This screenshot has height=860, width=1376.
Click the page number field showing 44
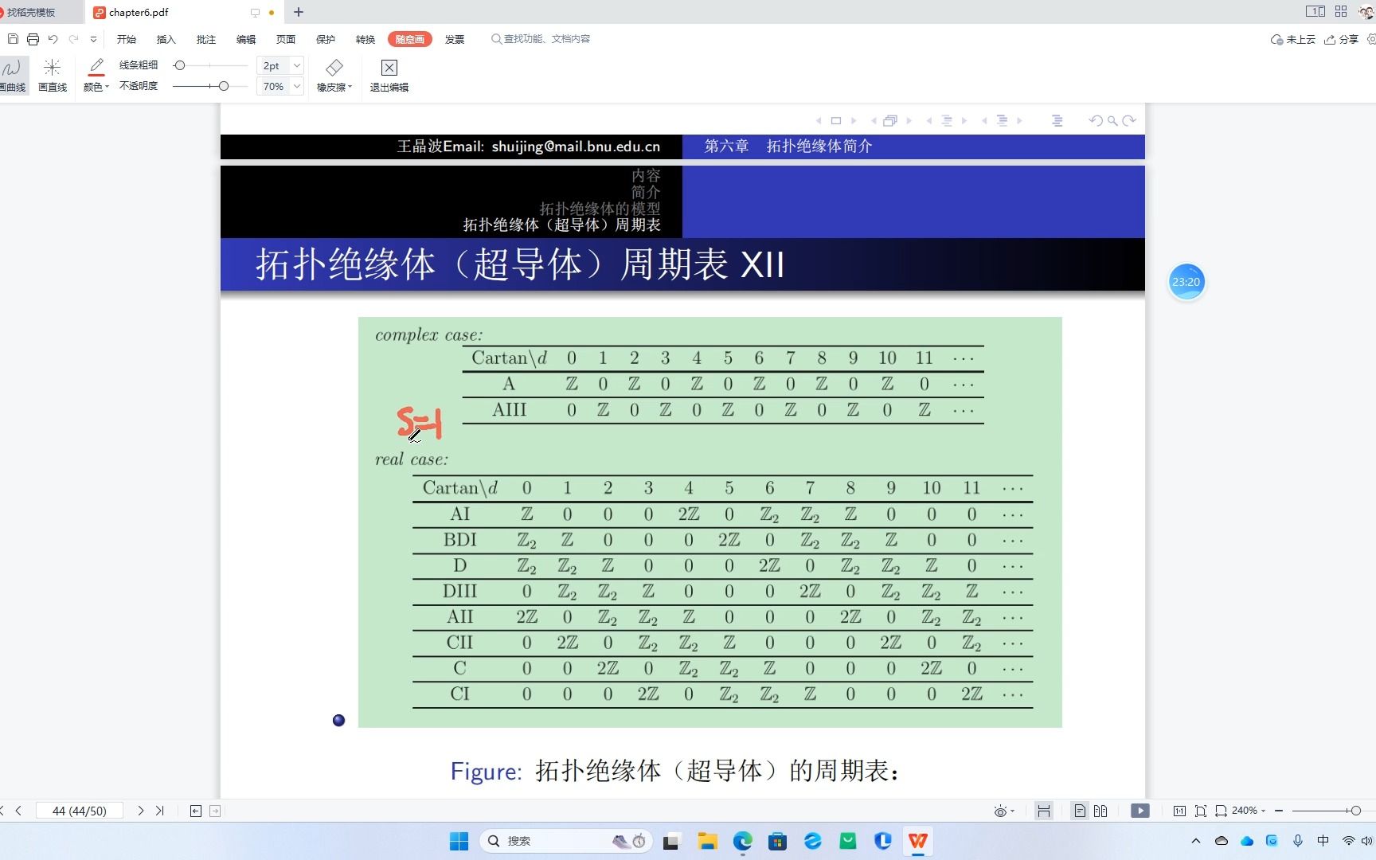80,811
